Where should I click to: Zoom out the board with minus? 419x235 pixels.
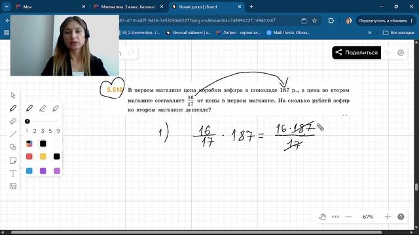348,217
